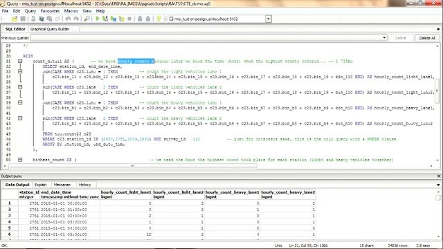Select the History output tab
443x249 pixels.
[x=84, y=185]
